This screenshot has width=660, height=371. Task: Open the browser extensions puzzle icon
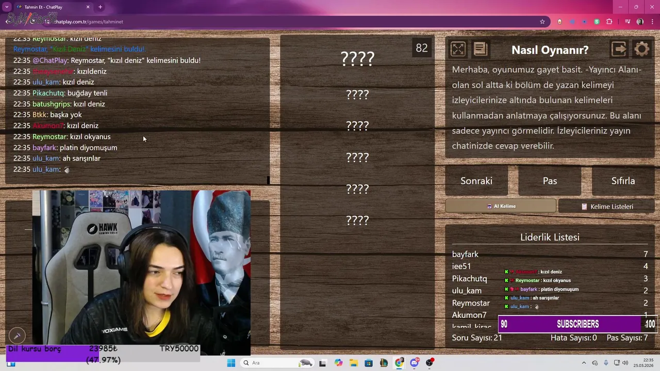pos(609,22)
